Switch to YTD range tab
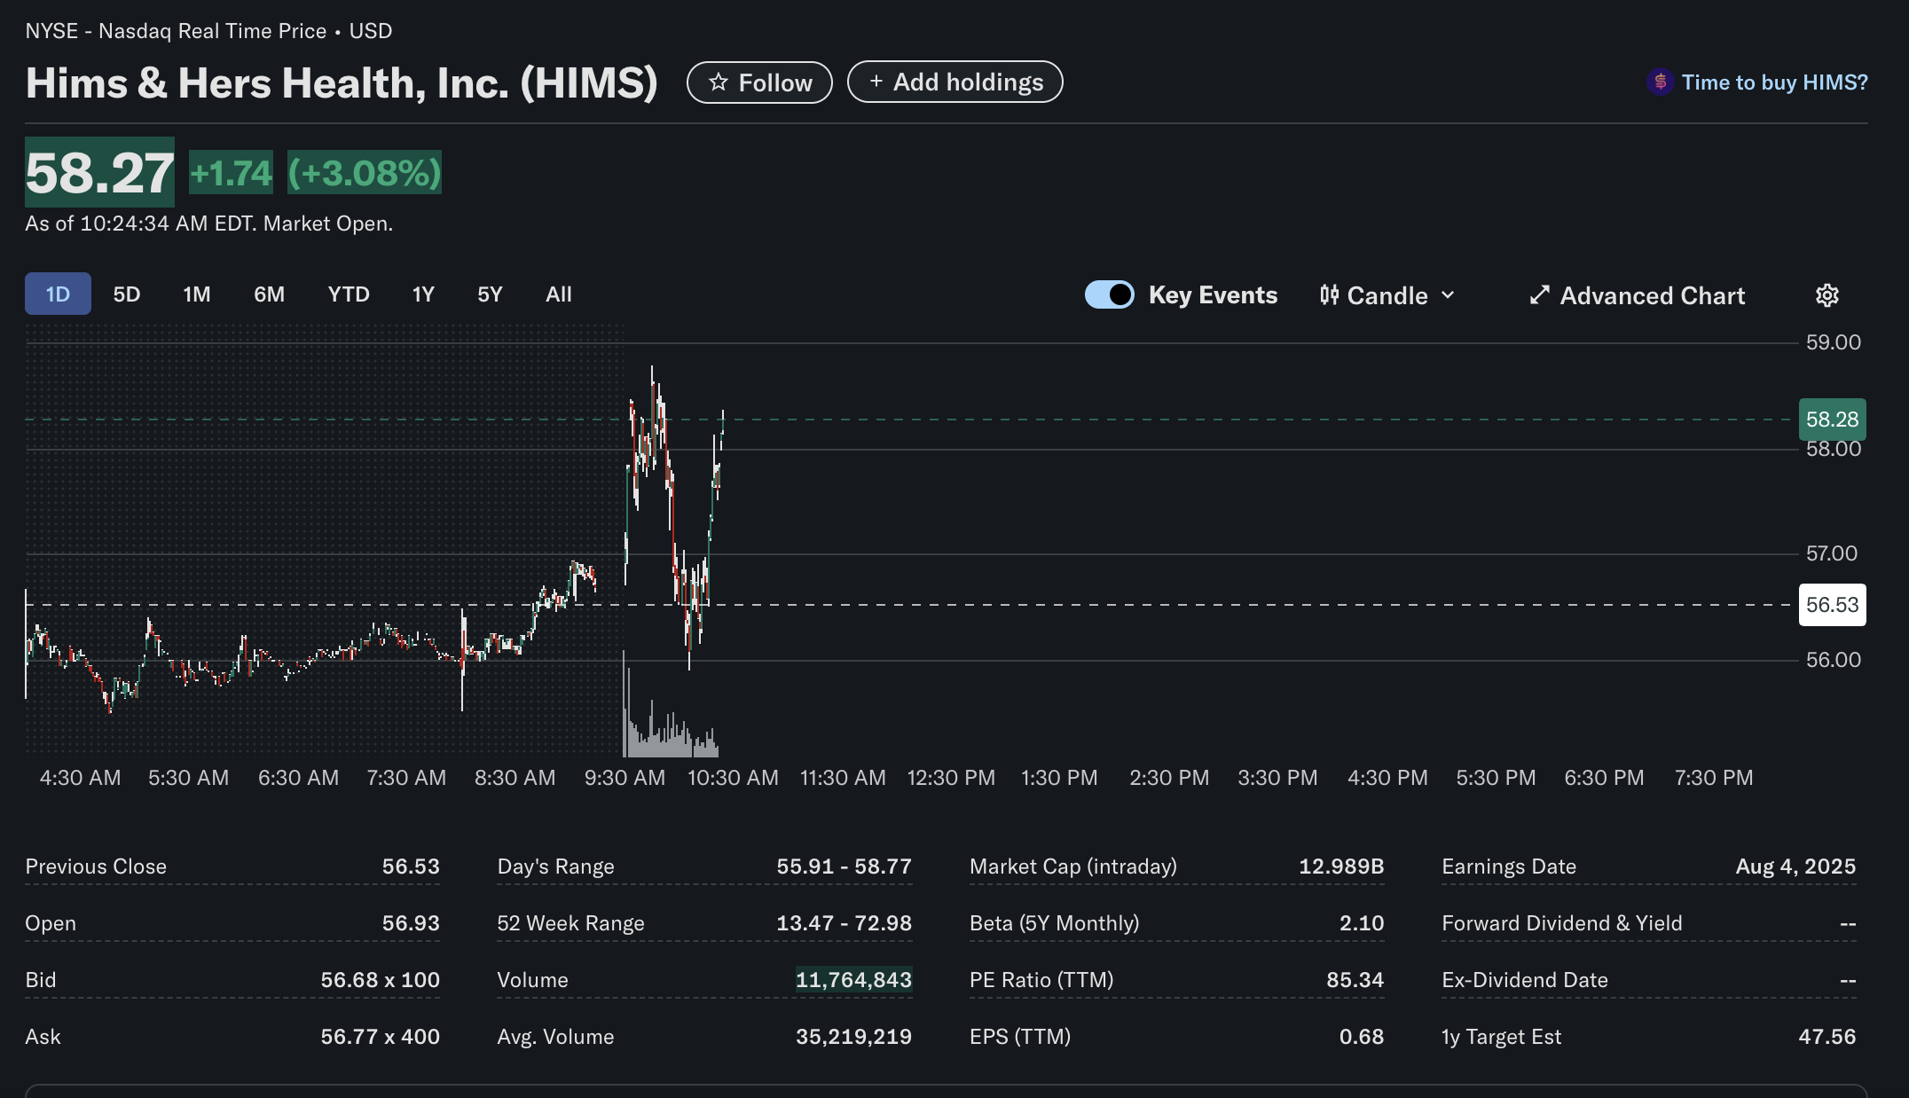 (349, 294)
